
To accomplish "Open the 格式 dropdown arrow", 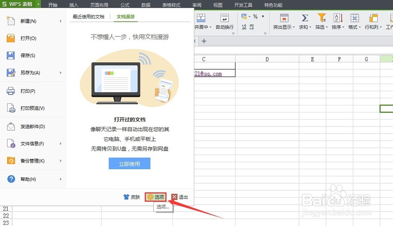I will [360, 27].
